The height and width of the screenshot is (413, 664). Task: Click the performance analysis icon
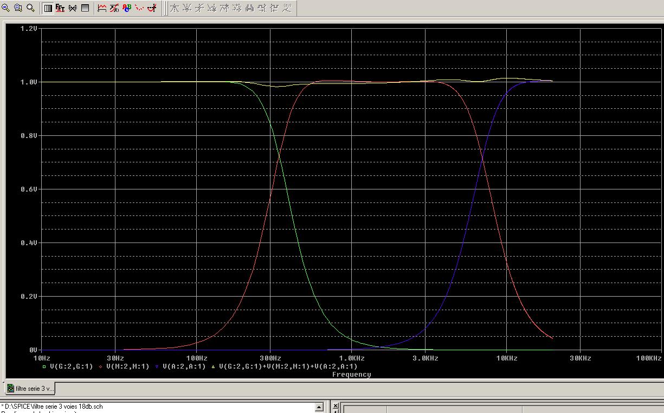73,8
